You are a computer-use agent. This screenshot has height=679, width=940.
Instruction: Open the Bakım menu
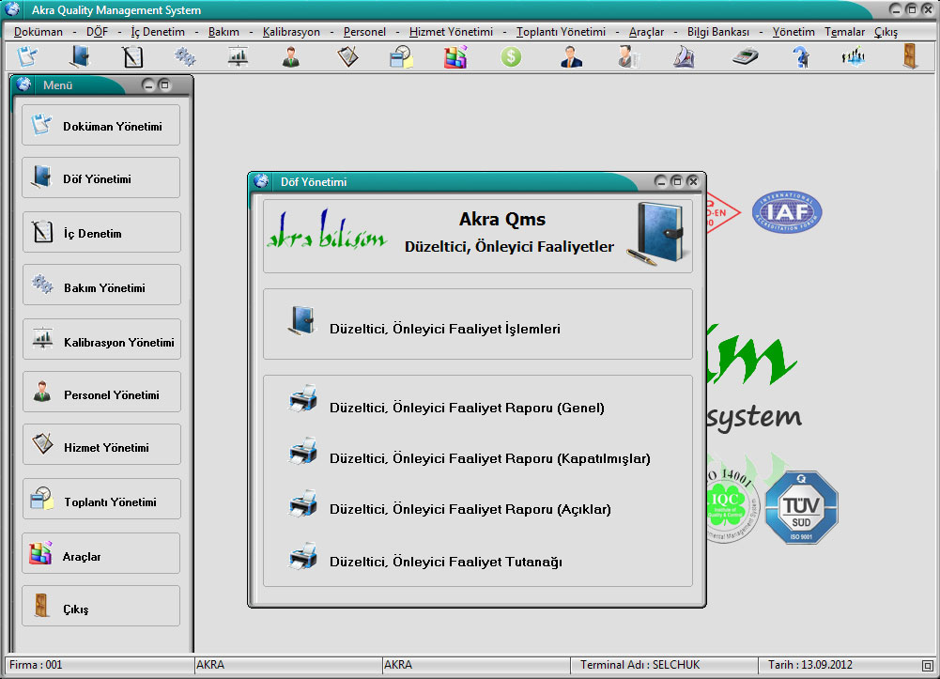click(x=223, y=32)
